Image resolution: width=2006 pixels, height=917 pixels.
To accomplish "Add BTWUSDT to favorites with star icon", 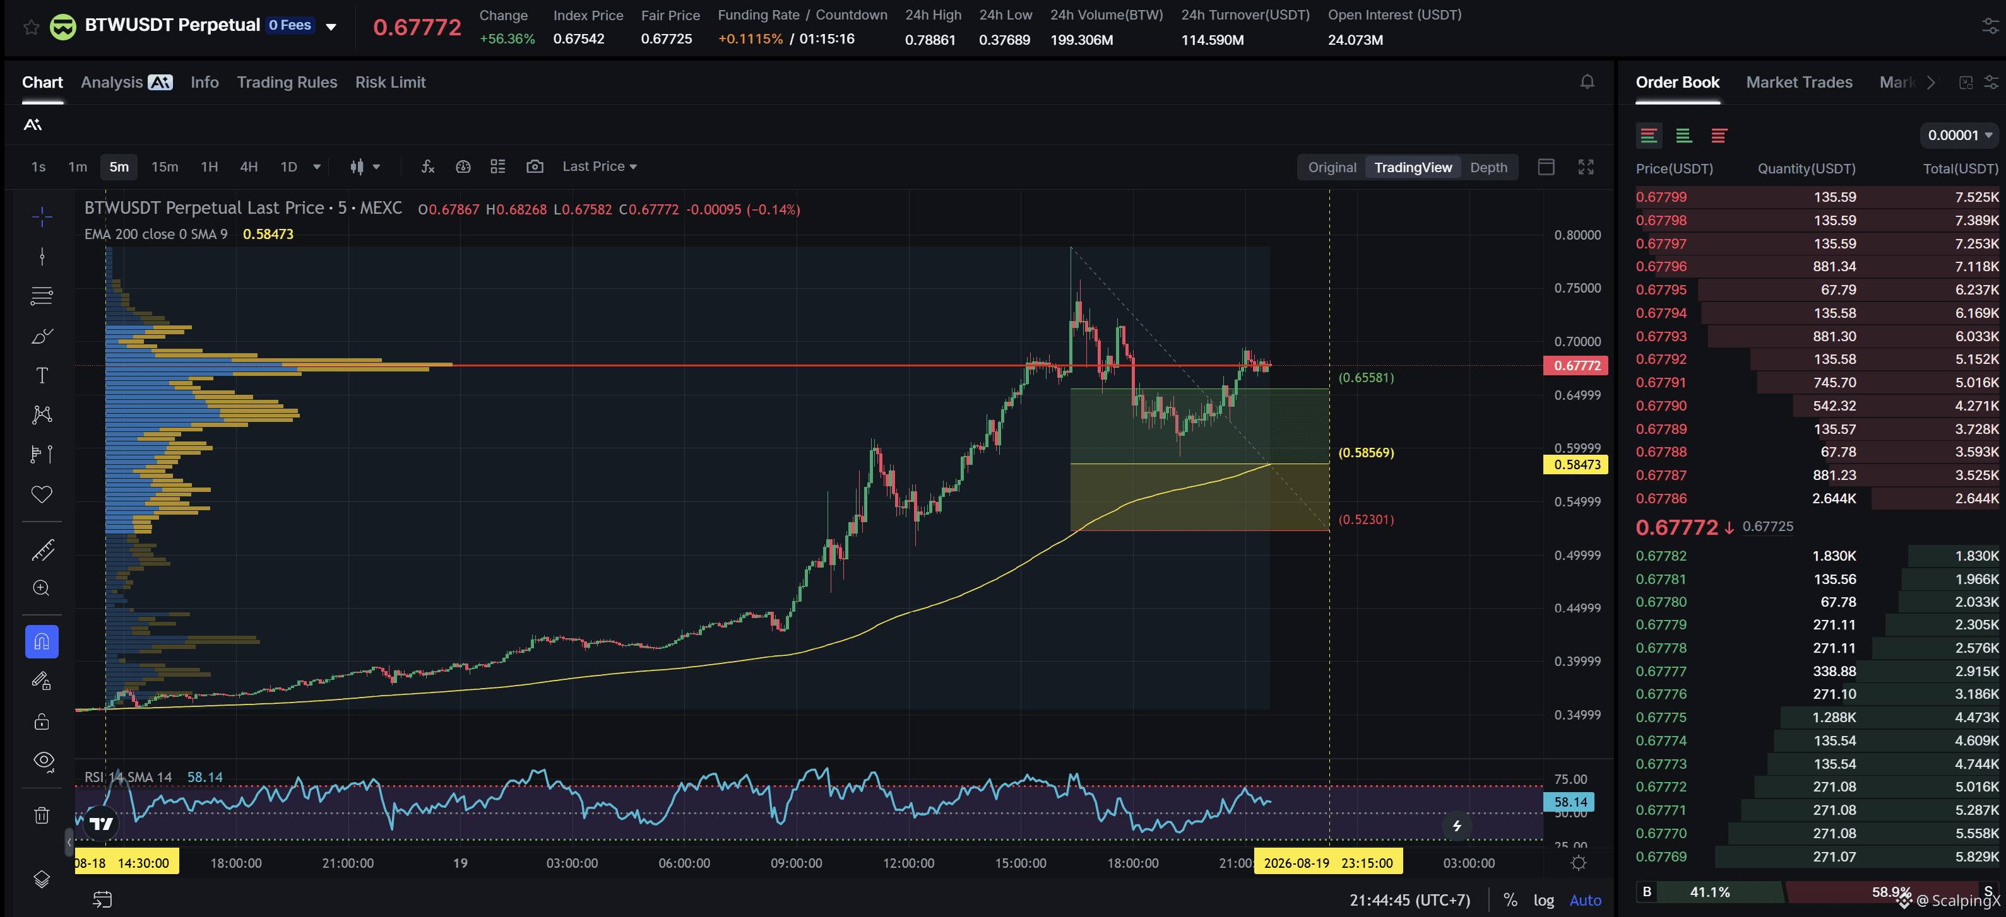I will (x=31, y=27).
